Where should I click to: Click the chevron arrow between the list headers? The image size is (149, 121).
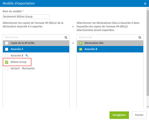pos(73,43)
